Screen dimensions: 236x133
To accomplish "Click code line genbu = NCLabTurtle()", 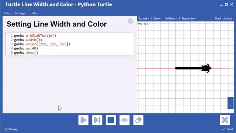I will coord(35,35).
